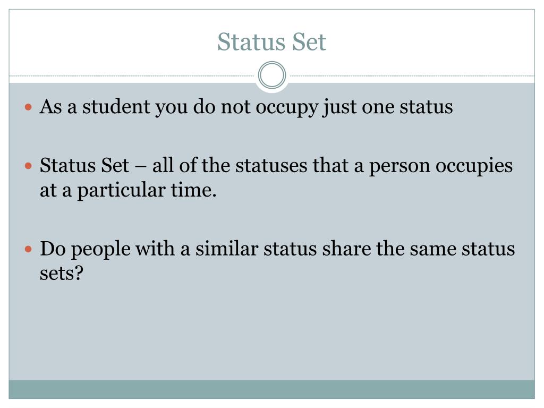Screen dimensions: 544x408
Task: Click the word "sets?" ending the question
Action: (x=62, y=274)
